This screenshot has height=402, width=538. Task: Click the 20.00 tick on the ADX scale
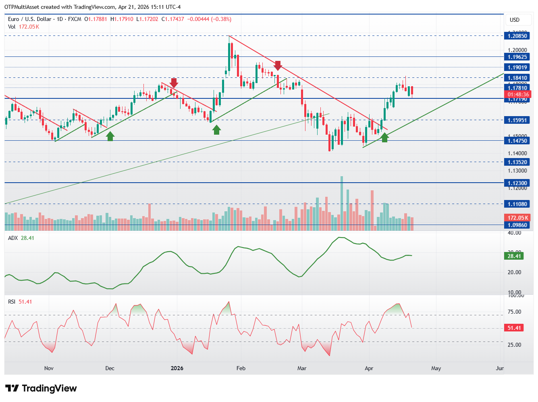point(515,272)
